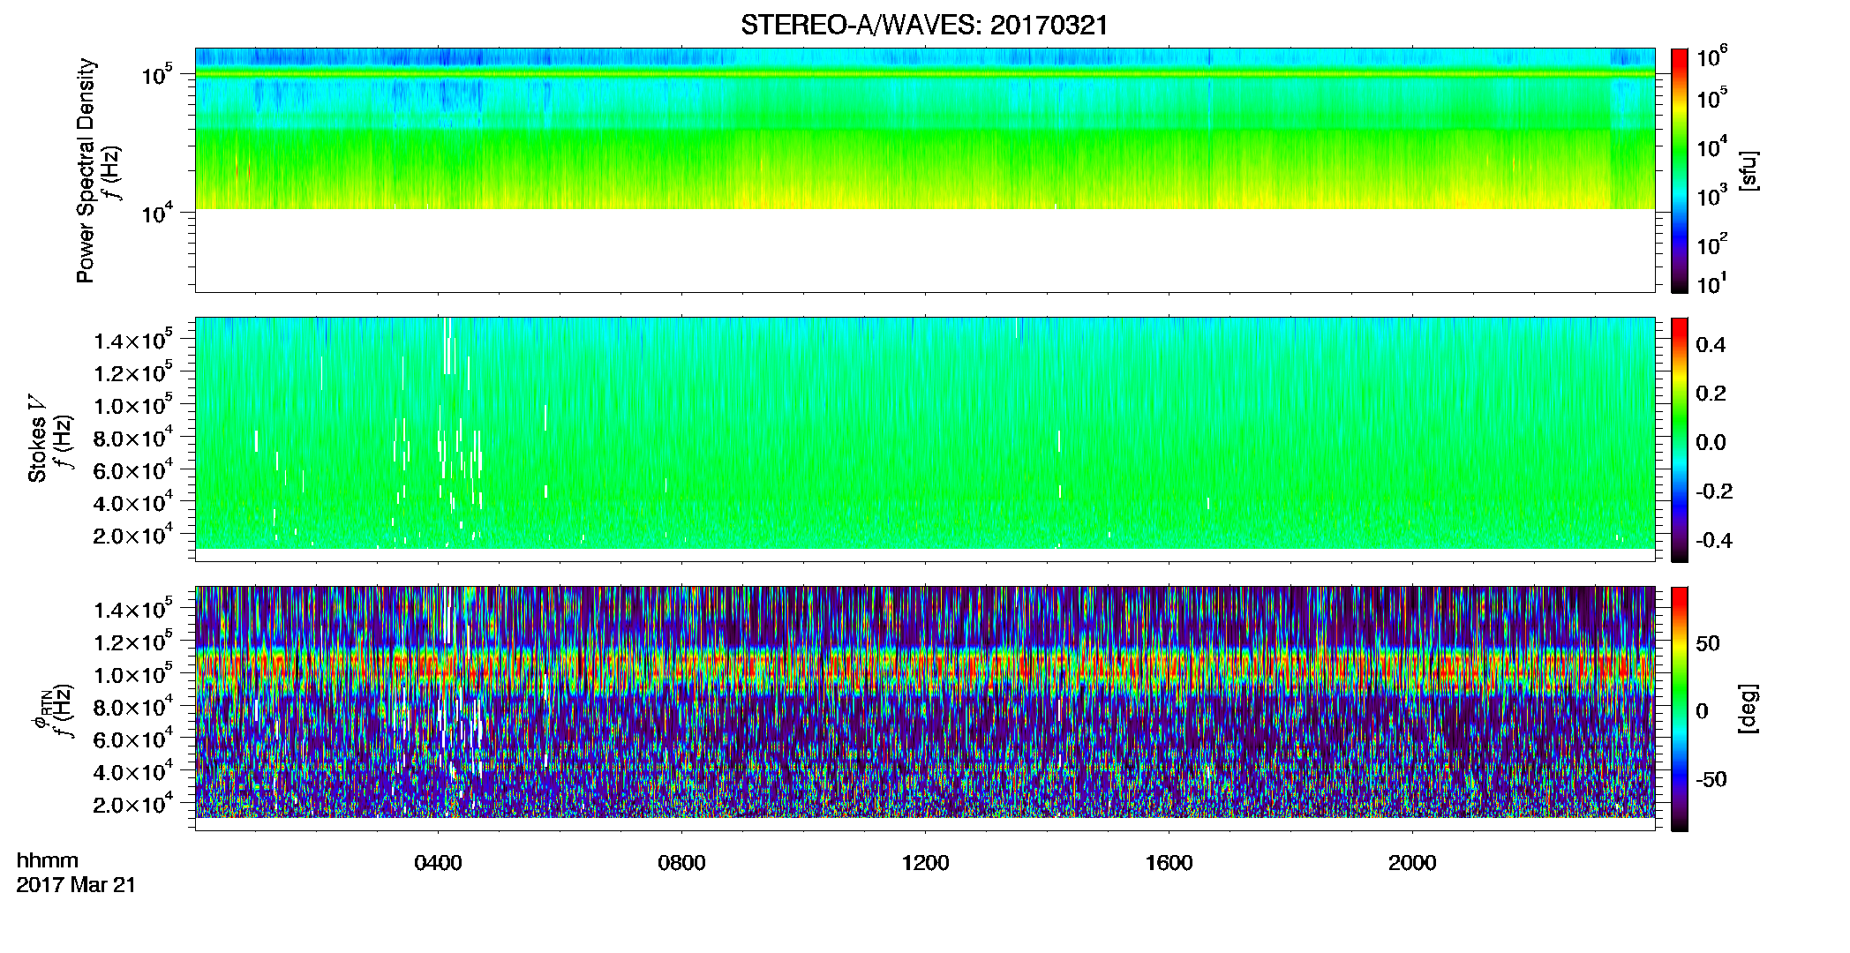Viewport: 1850px width, 953px height.
Task: Click the 2.0×10^4 tick of the Stokes V panel
Action: pyautogui.click(x=133, y=535)
